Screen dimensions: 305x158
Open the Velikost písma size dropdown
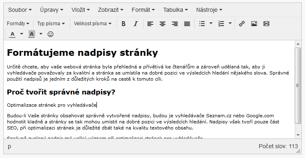[x=92, y=24]
